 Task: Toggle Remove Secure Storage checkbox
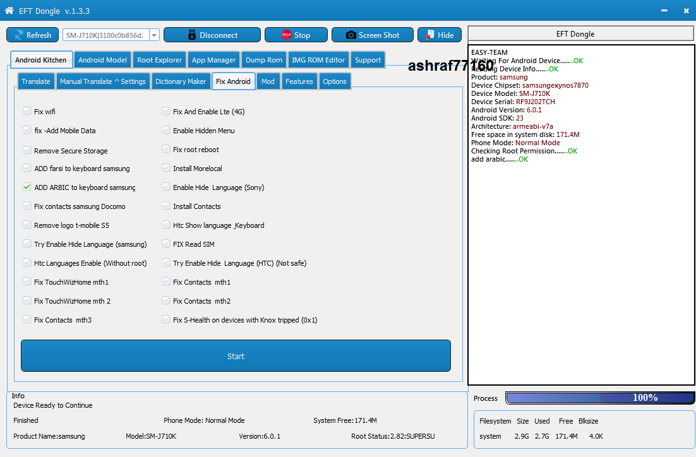pos(27,150)
